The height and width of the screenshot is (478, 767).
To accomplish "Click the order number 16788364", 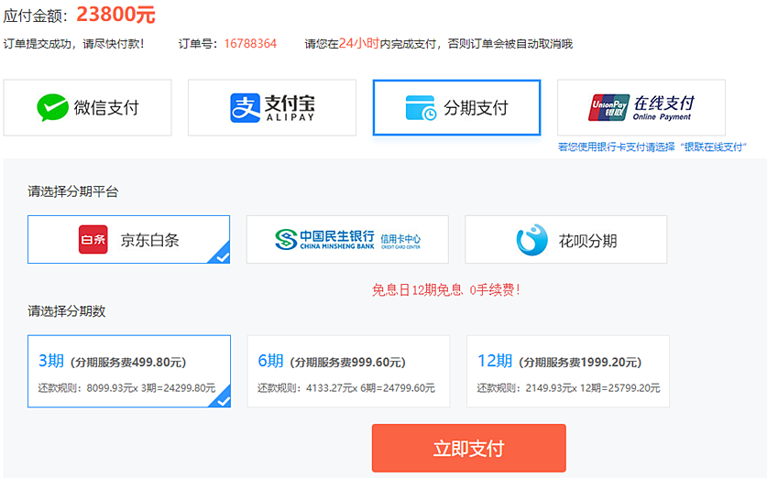I will point(250,43).
